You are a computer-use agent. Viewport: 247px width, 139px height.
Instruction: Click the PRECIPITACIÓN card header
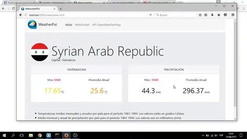click(174, 69)
